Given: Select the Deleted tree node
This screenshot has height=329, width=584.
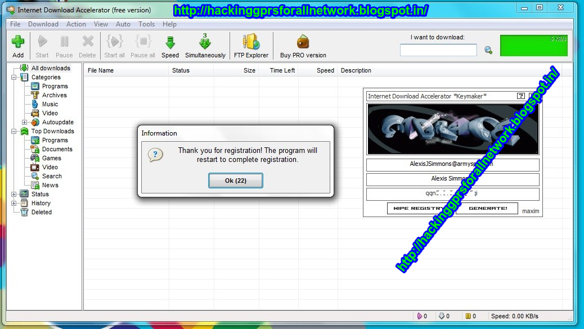Looking at the screenshot, I should [x=41, y=212].
